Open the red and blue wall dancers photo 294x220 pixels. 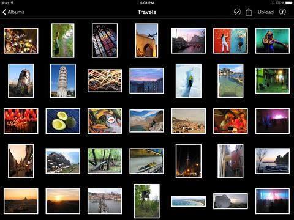click(230, 40)
